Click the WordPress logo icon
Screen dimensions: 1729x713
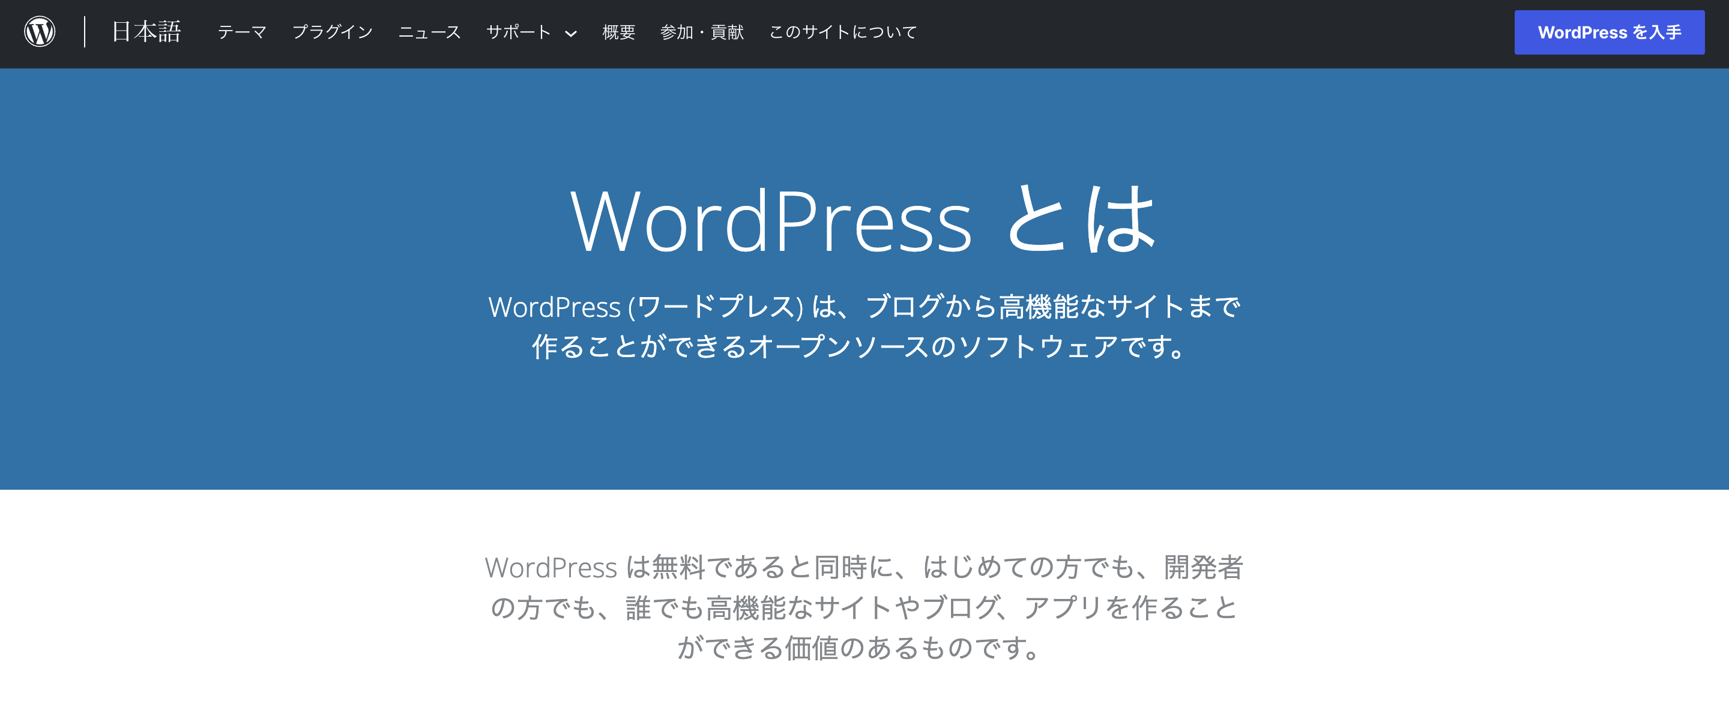[40, 32]
